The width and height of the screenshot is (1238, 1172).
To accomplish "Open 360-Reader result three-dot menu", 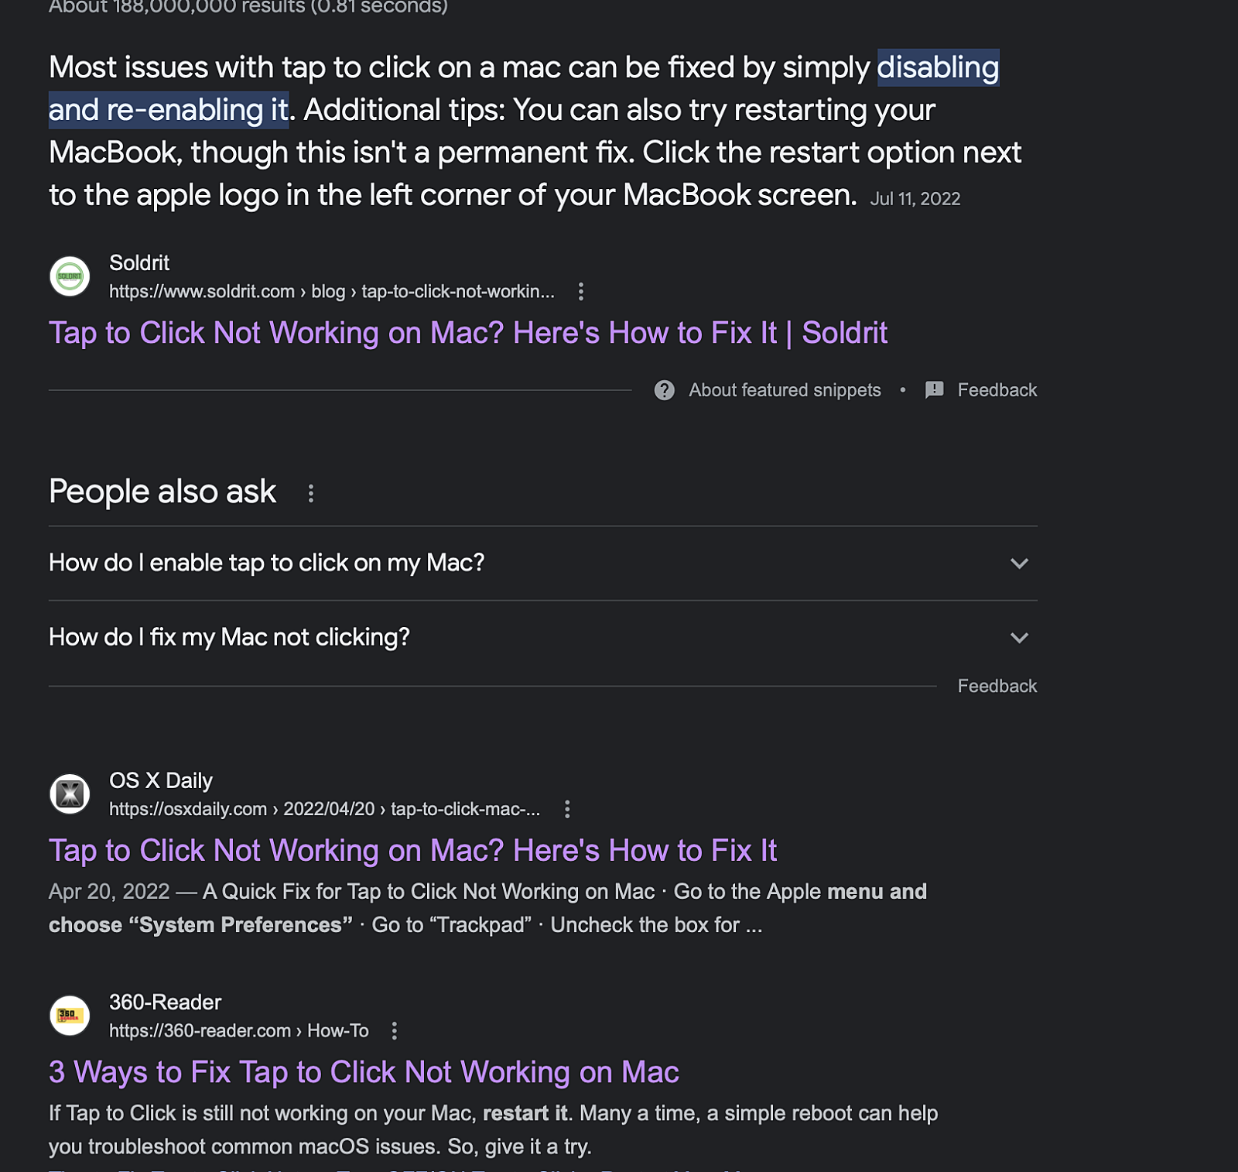I will 395,1030.
